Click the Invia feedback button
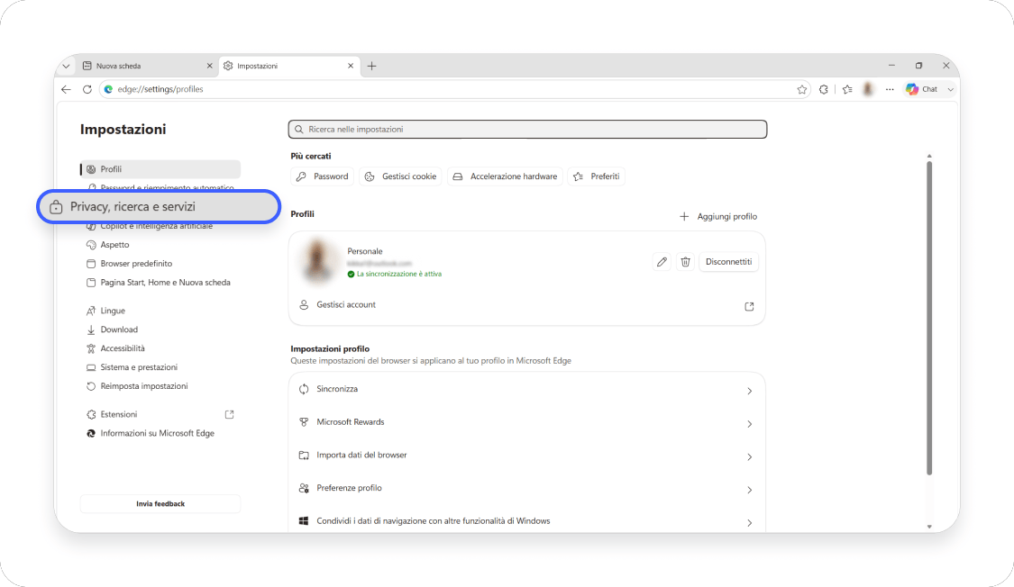 point(160,503)
